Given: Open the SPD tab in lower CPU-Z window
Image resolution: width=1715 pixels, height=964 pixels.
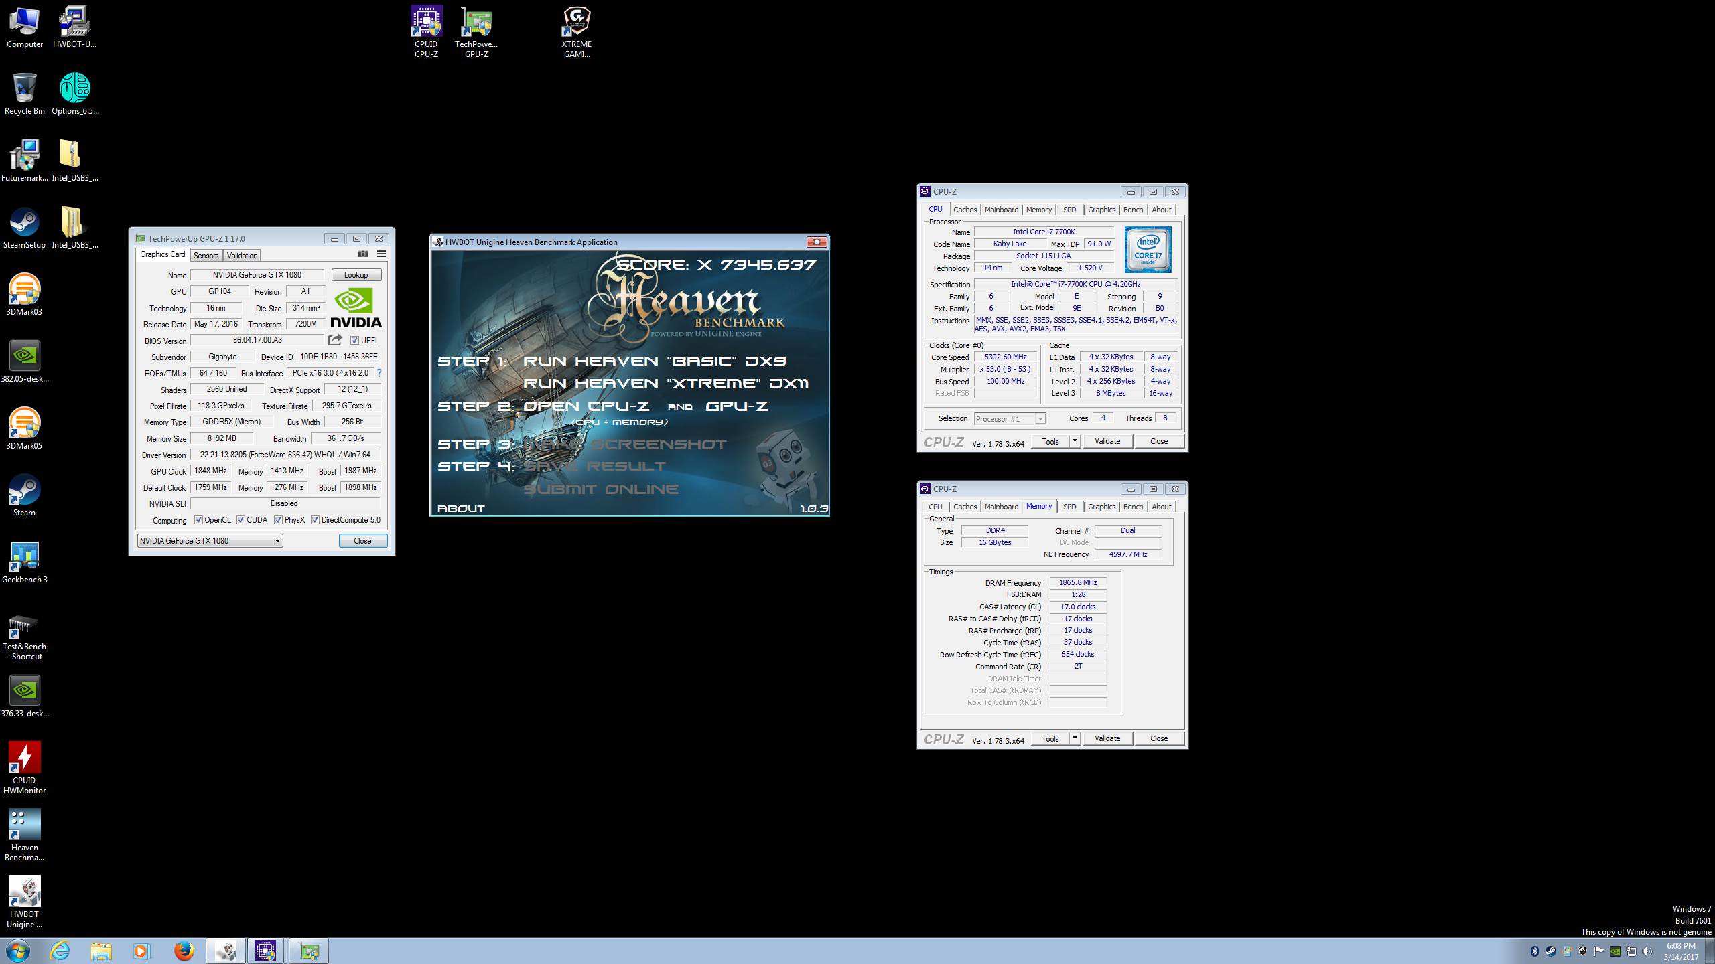Looking at the screenshot, I should [x=1069, y=507].
